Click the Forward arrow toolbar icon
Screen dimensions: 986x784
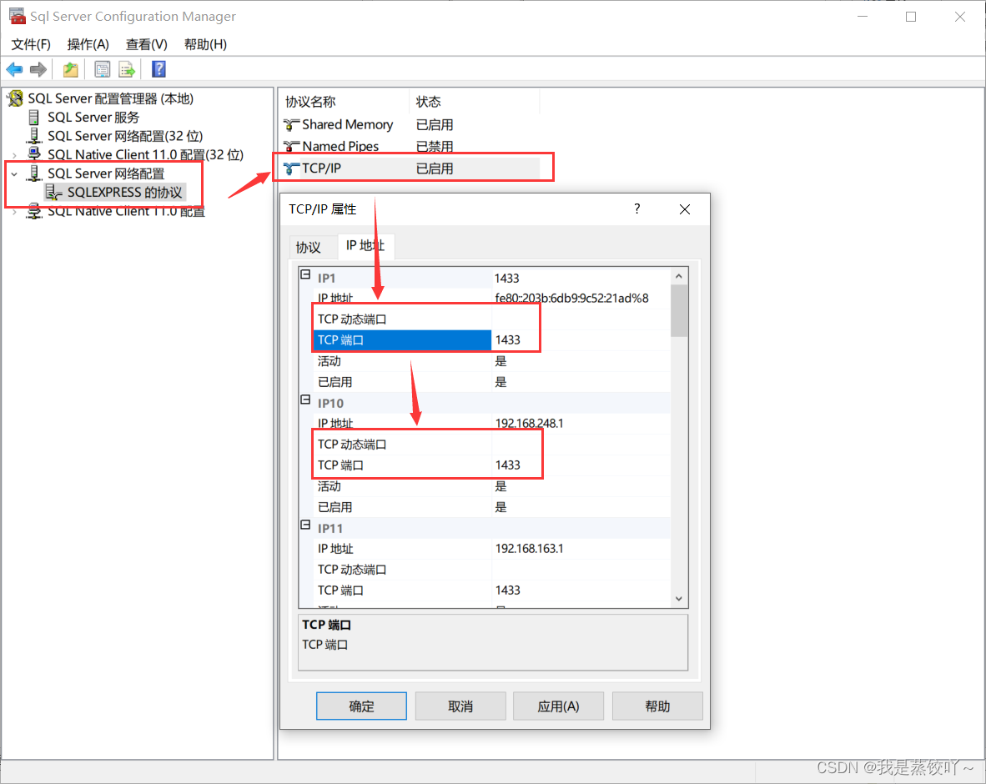(38, 69)
